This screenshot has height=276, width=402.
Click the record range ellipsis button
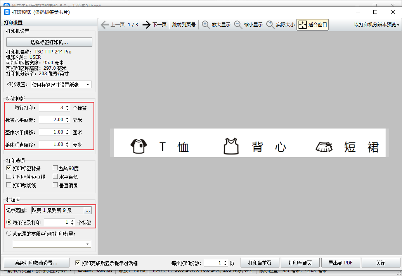tap(88, 211)
